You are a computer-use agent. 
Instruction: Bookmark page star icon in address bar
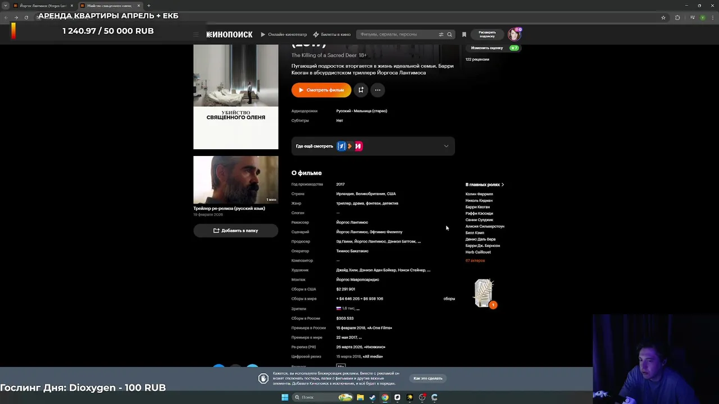663,17
